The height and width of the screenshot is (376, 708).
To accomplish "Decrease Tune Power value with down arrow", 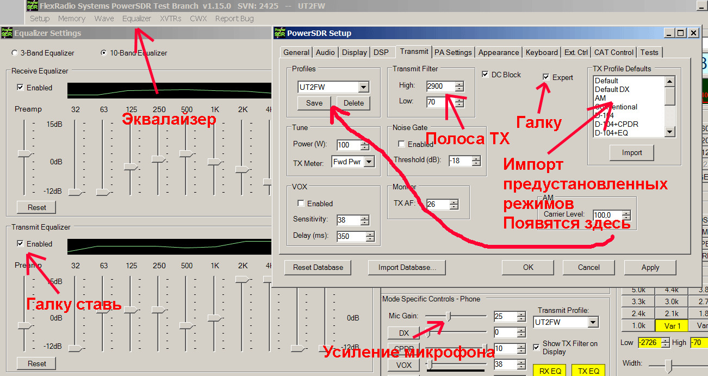I will pyautogui.click(x=364, y=147).
